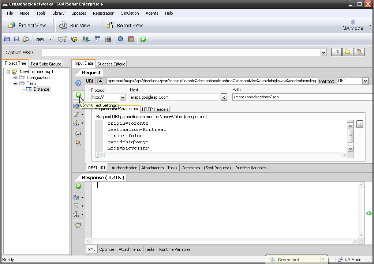This screenshot has height=264, width=374.
Task: Click the window layout icon in the toolbar
Action: tap(98, 39)
